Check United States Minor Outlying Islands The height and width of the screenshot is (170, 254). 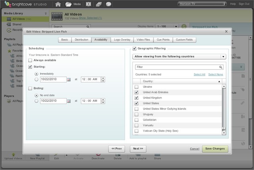click(x=137, y=109)
